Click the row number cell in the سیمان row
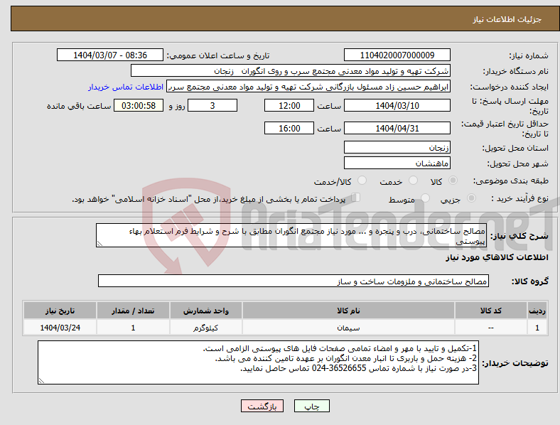The image size is (560, 425). coord(537,328)
